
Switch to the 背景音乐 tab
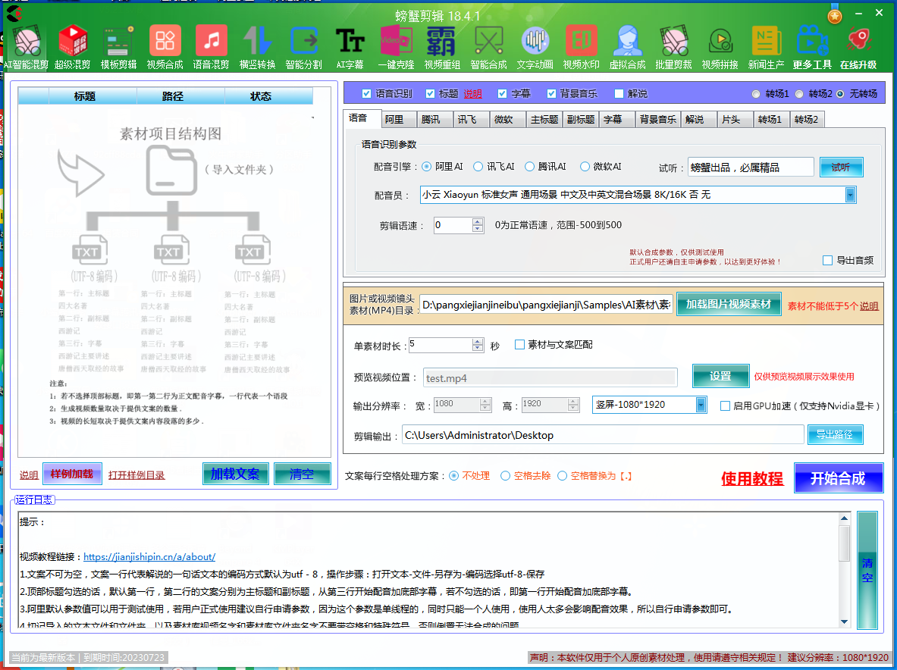point(657,120)
